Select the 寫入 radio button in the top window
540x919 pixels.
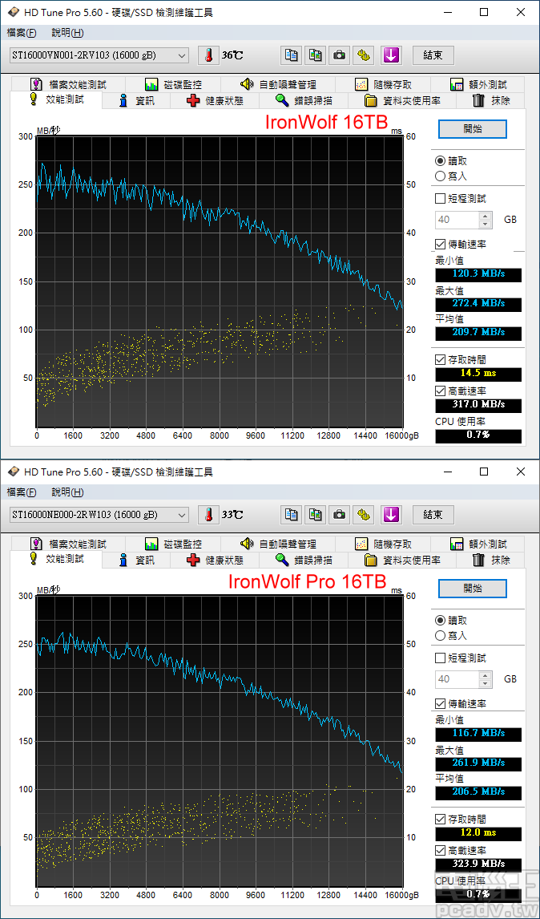pyautogui.click(x=440, y=176)
